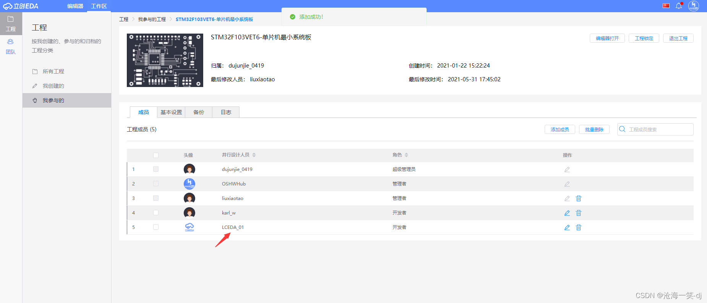This screenshot has height=303, width=707.
Task: Select 所有工程 in sidebar
Action: (67, 71)
